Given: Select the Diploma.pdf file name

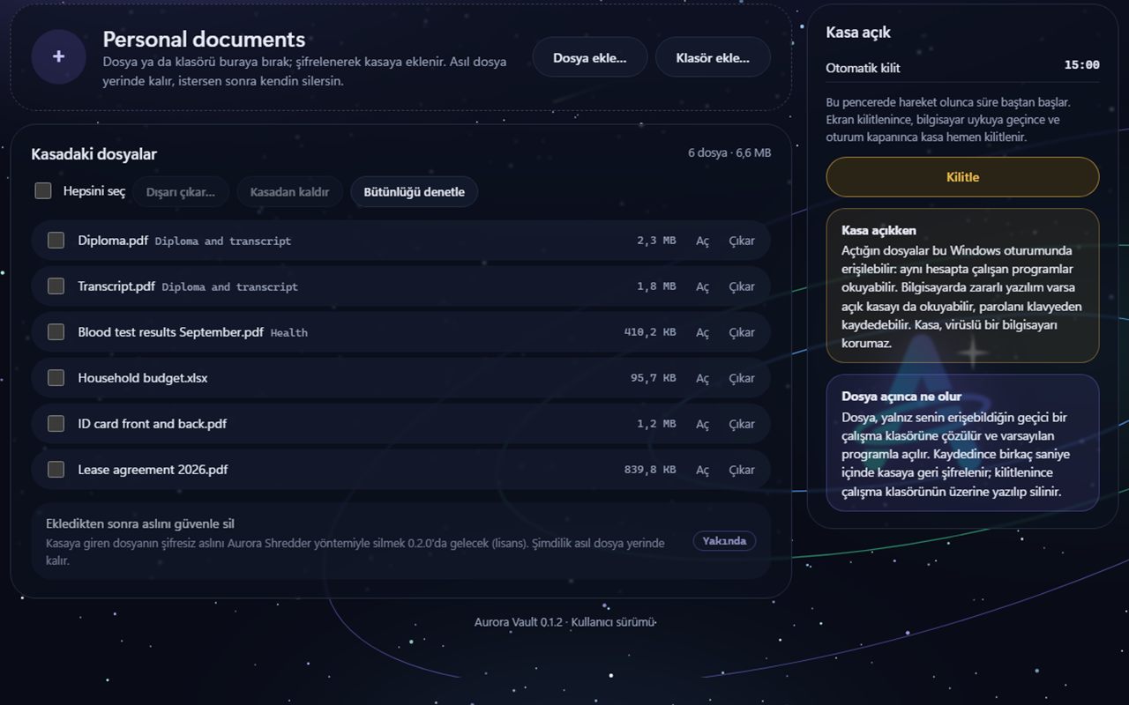Looking at the screenshot, I should coord(113,240).
